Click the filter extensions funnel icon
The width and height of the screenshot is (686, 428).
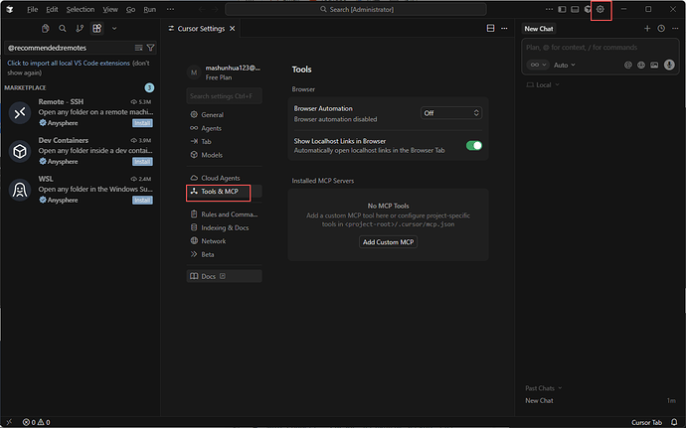tap(150, 48)
